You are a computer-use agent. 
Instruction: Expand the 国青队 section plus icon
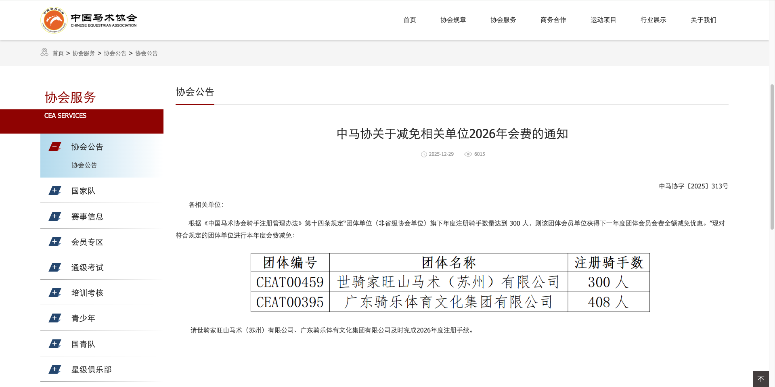pyautogui.click(x=55, y=344)
